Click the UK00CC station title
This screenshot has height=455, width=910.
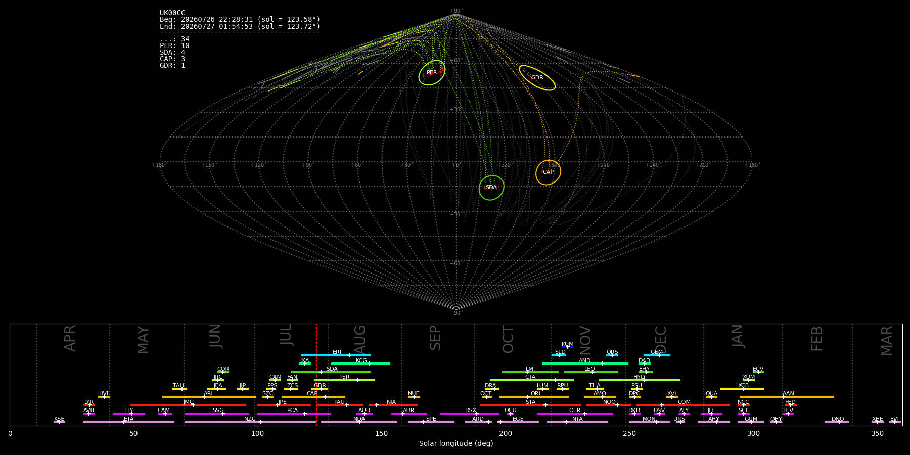pyautogui.click(x=172, y=13)
